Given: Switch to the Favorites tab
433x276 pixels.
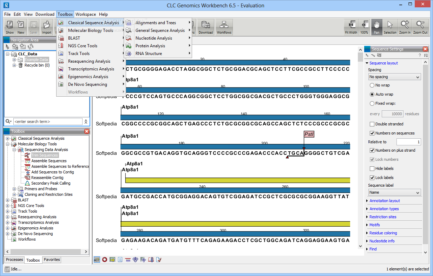Looking at the screenshot, I should 52,260.
